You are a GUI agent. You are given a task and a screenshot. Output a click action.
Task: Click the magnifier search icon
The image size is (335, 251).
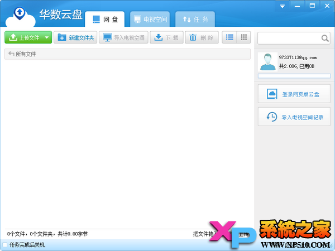pos(325,38)
